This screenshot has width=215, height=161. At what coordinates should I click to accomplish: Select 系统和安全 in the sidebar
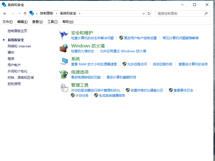(x=16, y=40)
